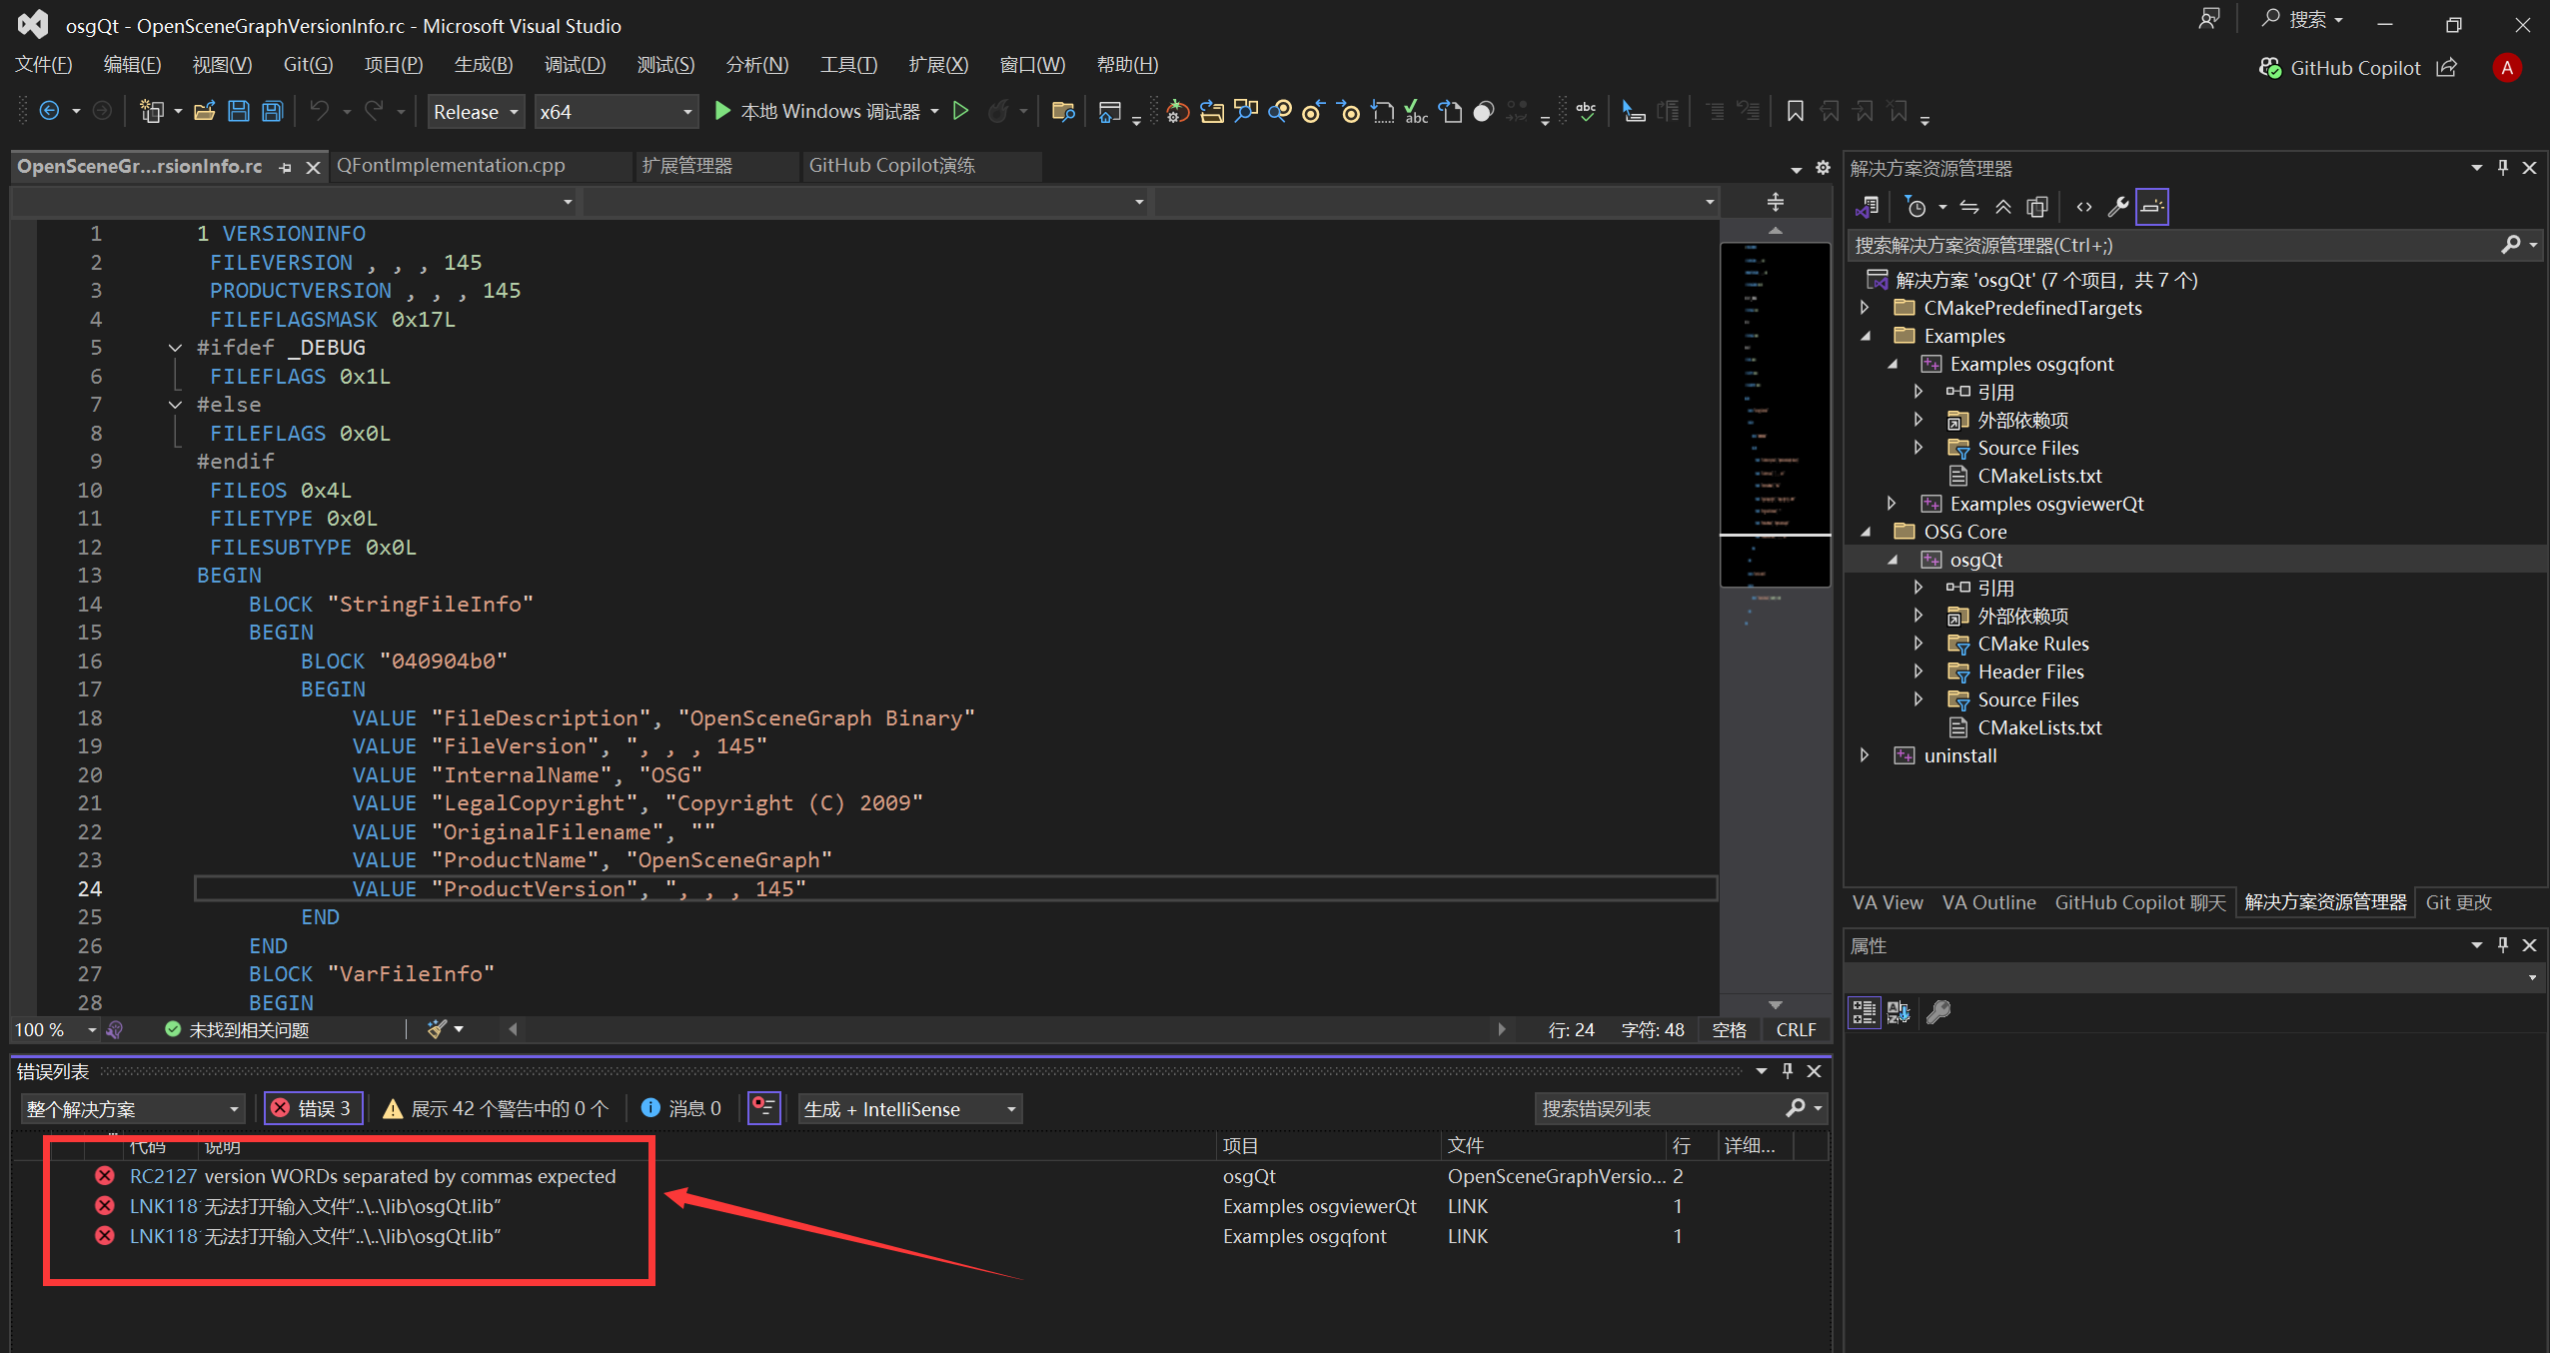Expand Header Files under osgQt
Image resolution: width=2550 pixels, height=1353 pixels.
[x=1917, y=672]
